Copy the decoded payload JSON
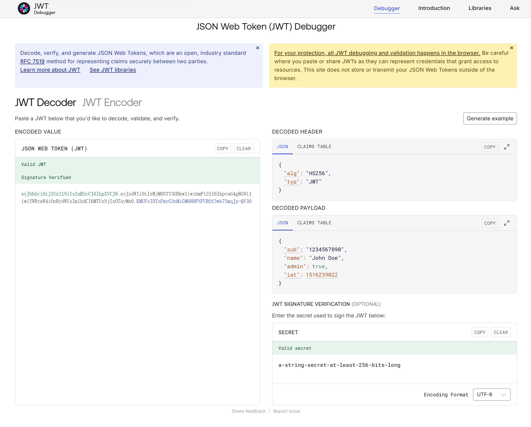The height and width of the screenshot is (427, 531). click(x=489, y=223)
